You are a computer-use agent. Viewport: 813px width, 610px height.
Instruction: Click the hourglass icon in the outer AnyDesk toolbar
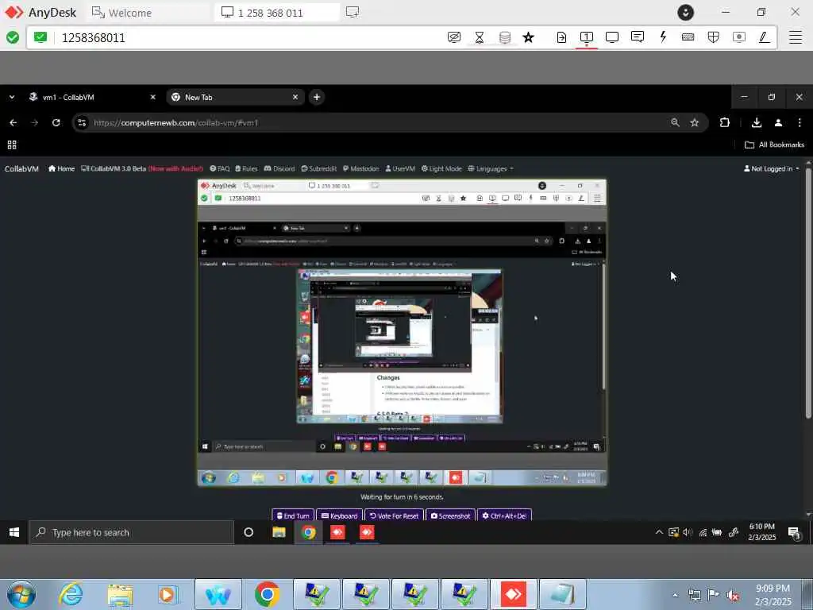click(x=479, y=37)
